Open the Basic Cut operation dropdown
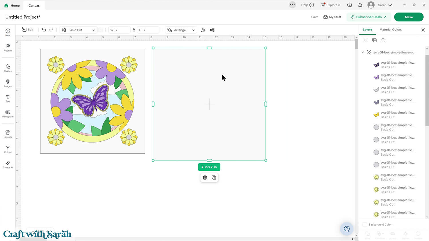Image resolution: width=429 pixels, height=241 pixels. (x=78, y=30)
